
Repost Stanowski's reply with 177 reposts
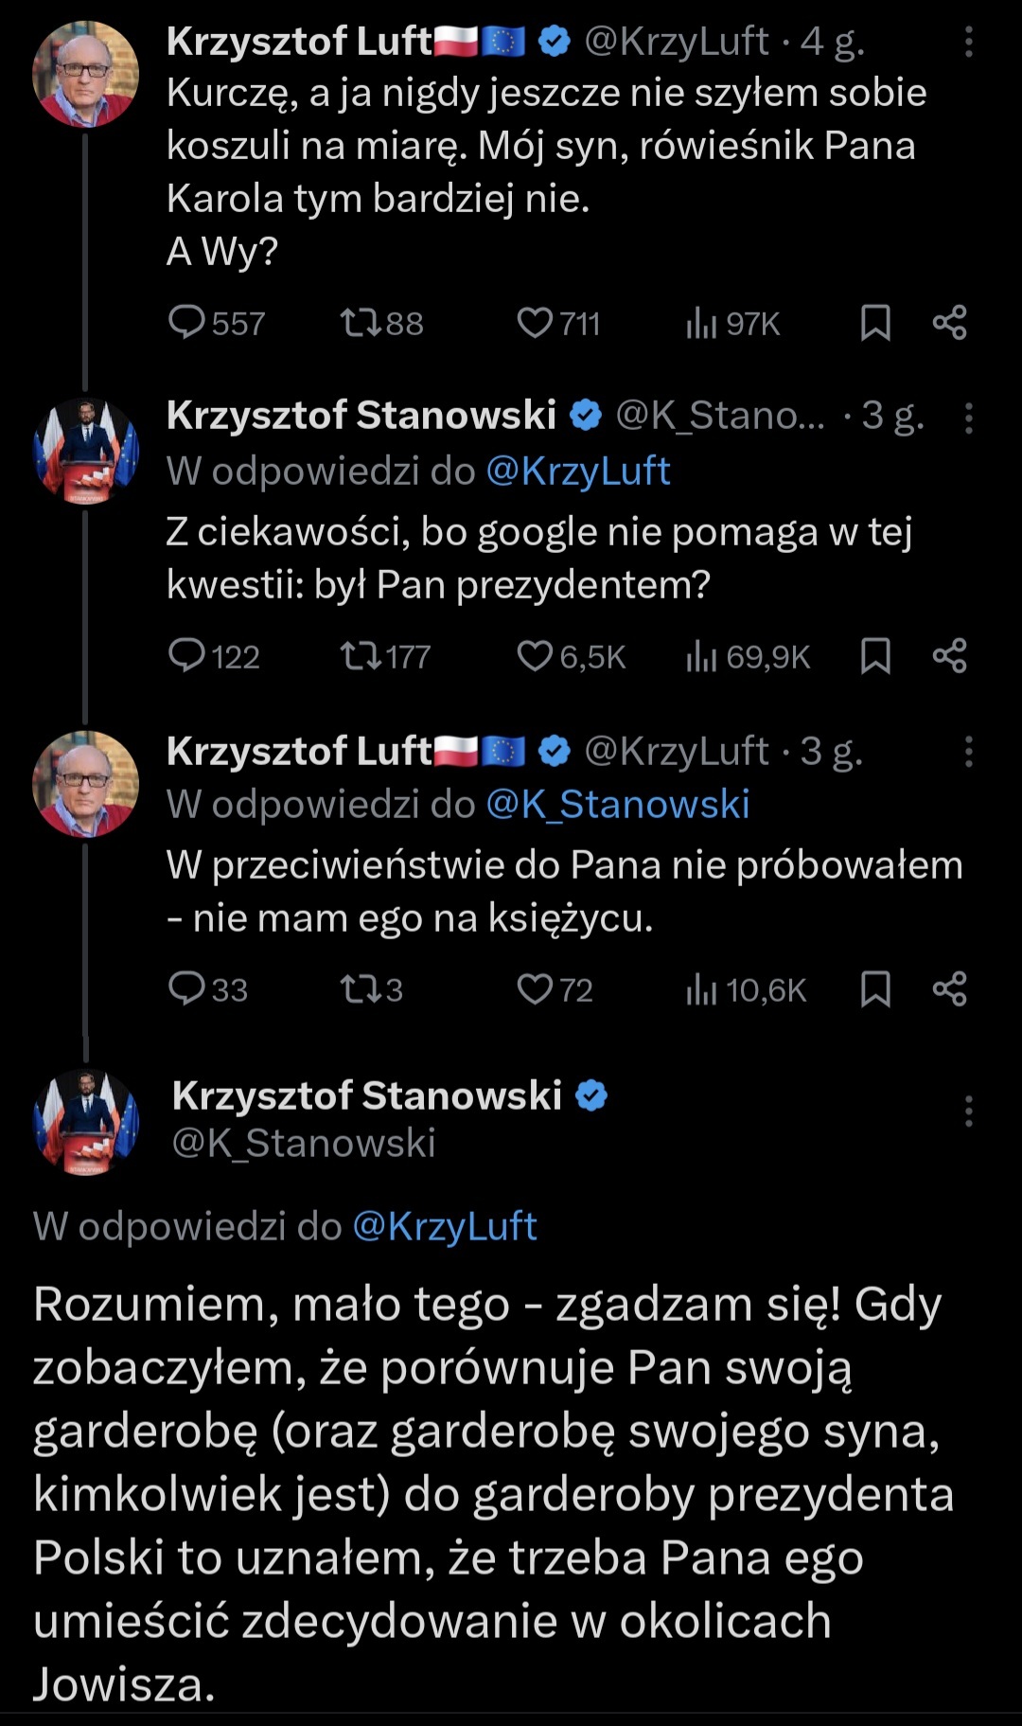[361, 656]
